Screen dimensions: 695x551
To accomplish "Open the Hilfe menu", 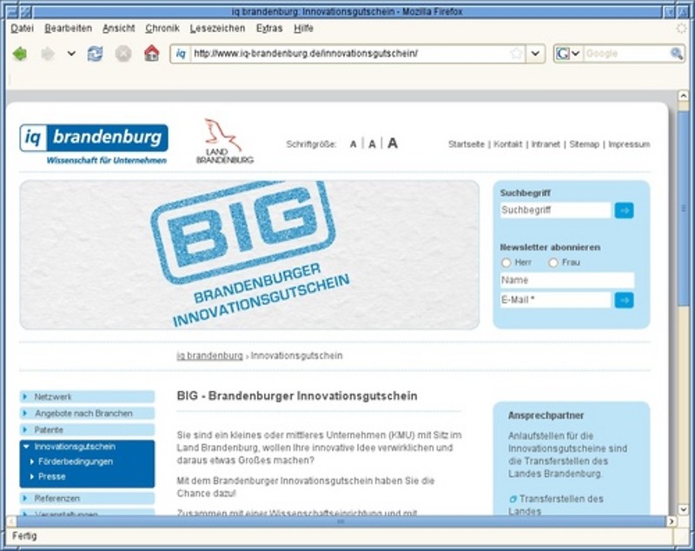I will coord(303,29).
